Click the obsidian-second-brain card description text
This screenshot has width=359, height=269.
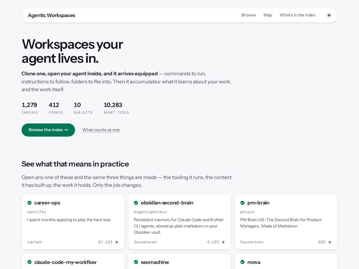[x=179, y=226]
